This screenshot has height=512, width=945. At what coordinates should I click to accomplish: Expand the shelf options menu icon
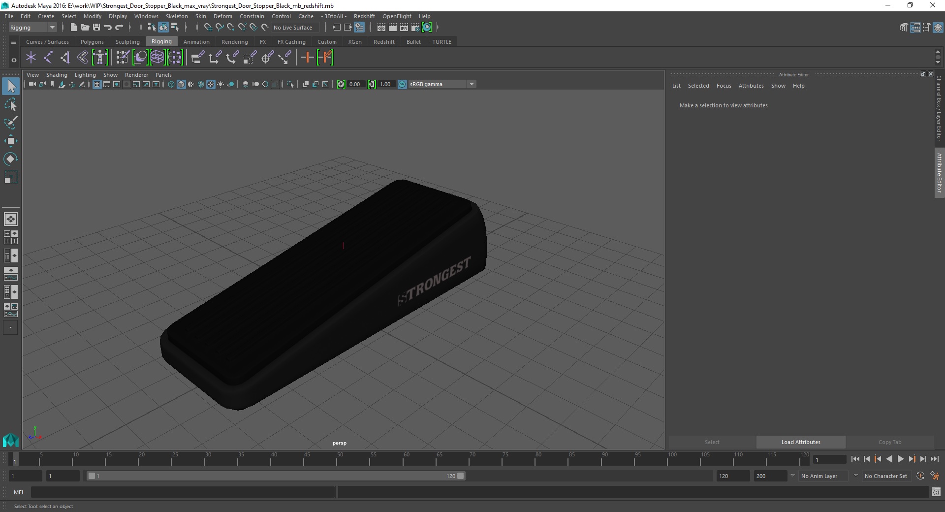(14, 43)
